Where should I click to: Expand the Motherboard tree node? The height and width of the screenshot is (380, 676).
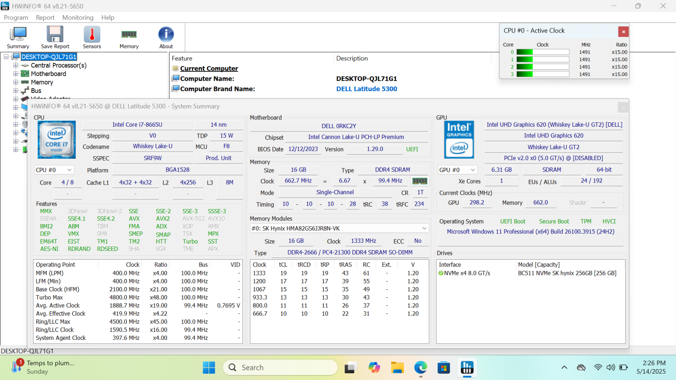pos(16,74)
